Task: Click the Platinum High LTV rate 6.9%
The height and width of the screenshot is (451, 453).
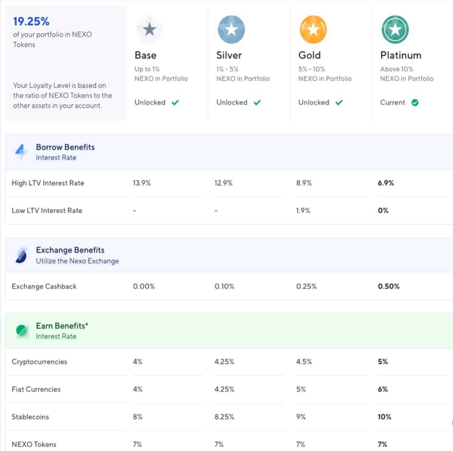Action: (386, 183)
